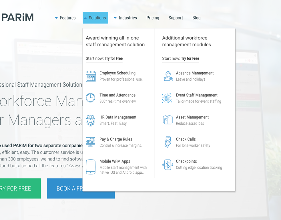Open the Absence Management link
This screenshot has width=281, height=220.
195,73
